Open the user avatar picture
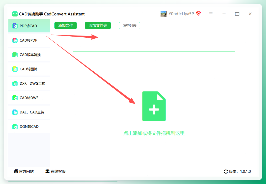The height and width of the screenshot is (184, 266). click(163, 14)
